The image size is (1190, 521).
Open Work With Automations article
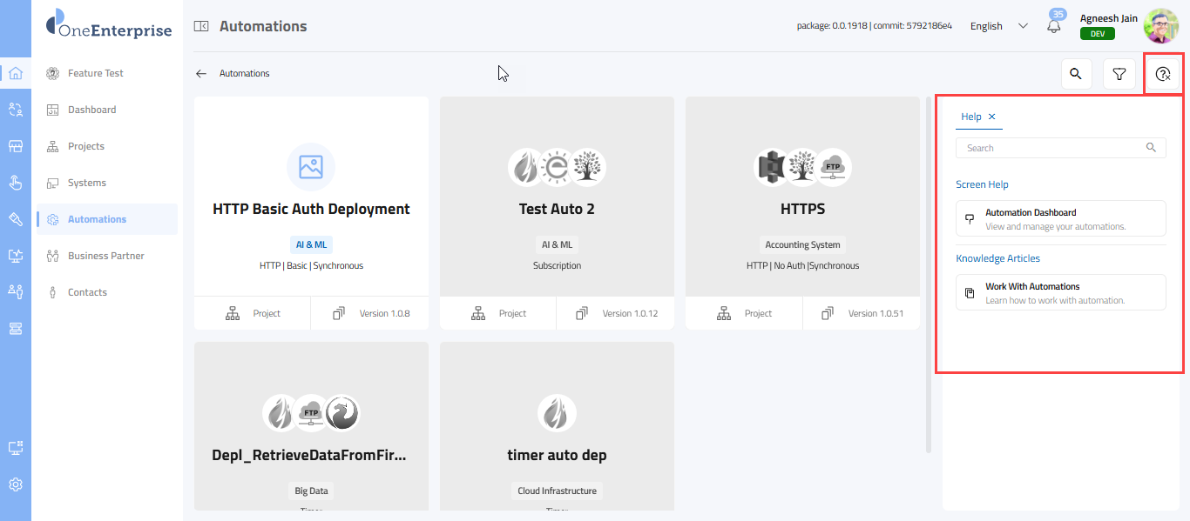click(1060, 292)
